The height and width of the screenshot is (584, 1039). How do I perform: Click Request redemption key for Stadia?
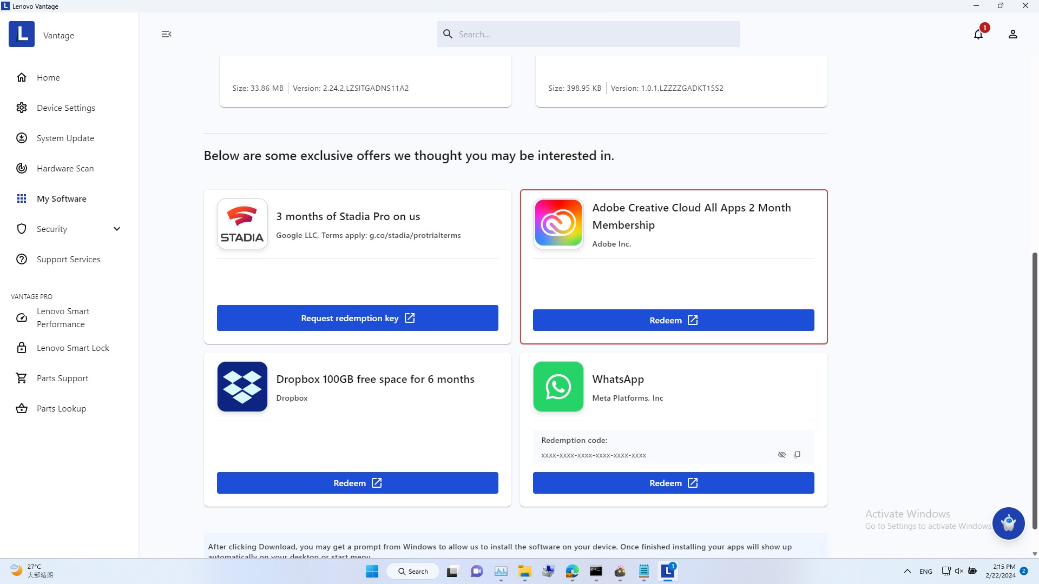pyautogui.click(x=357, y=318)
